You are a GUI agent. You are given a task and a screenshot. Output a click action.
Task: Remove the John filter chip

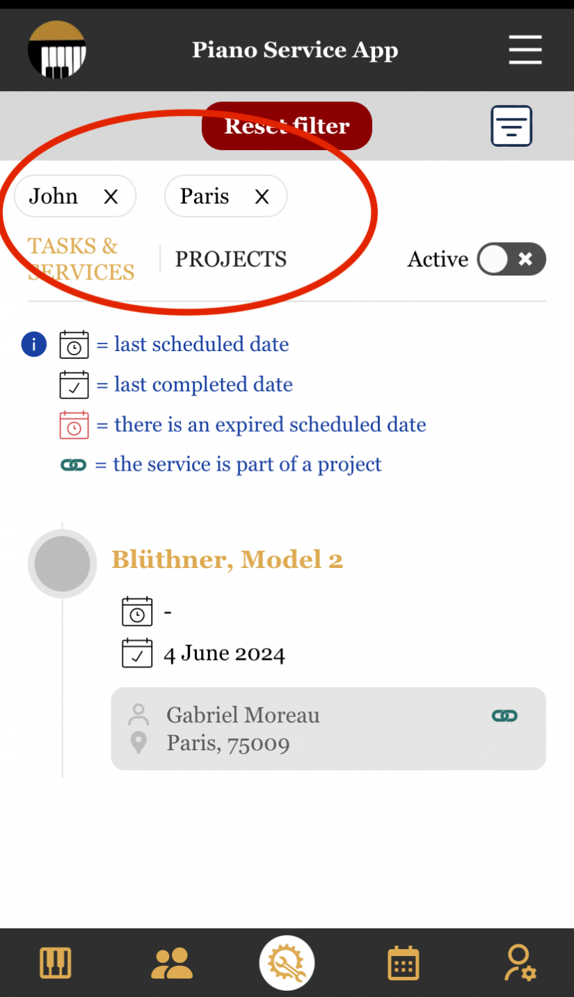(x=111, y=197)
